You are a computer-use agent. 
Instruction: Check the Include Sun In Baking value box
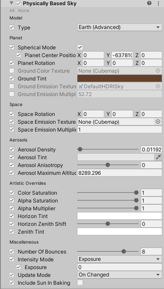click(80, 283)
